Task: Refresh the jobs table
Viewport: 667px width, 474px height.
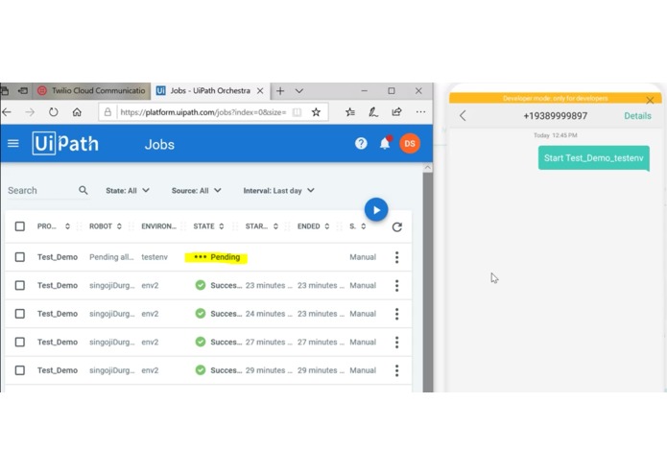Action: click(397, 227)
